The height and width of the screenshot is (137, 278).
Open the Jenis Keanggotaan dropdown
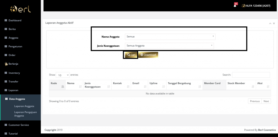[x=169, y=46]
